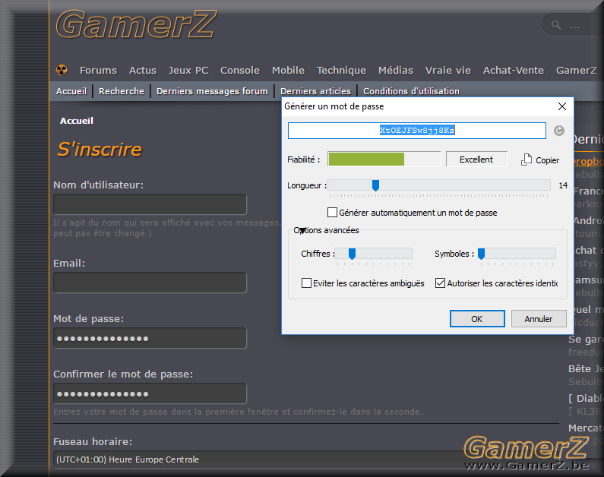Enable Générer automatiquement un mot de passe

[x=332, y=212]
